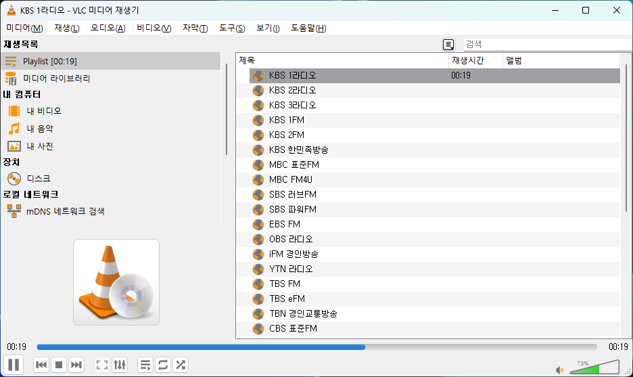The image size is (633, 377).
Task: Click the globe icon beside EBS FM
Action: click(258, 225)
